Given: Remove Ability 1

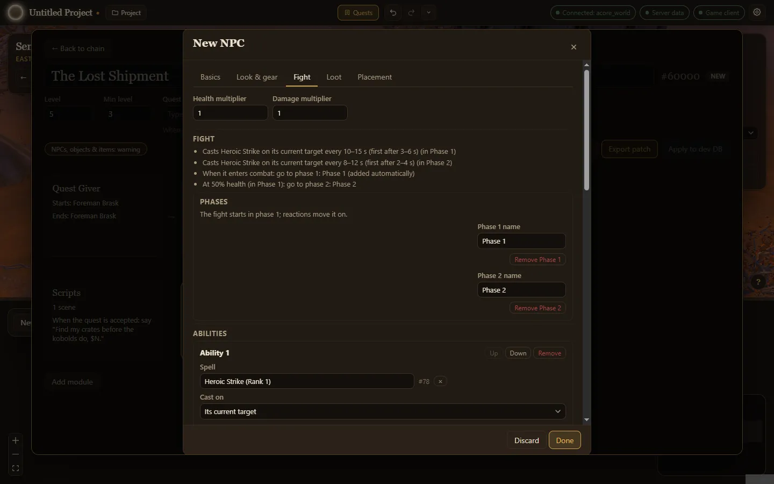Looking at the screenshot, I should click(549, 353).
